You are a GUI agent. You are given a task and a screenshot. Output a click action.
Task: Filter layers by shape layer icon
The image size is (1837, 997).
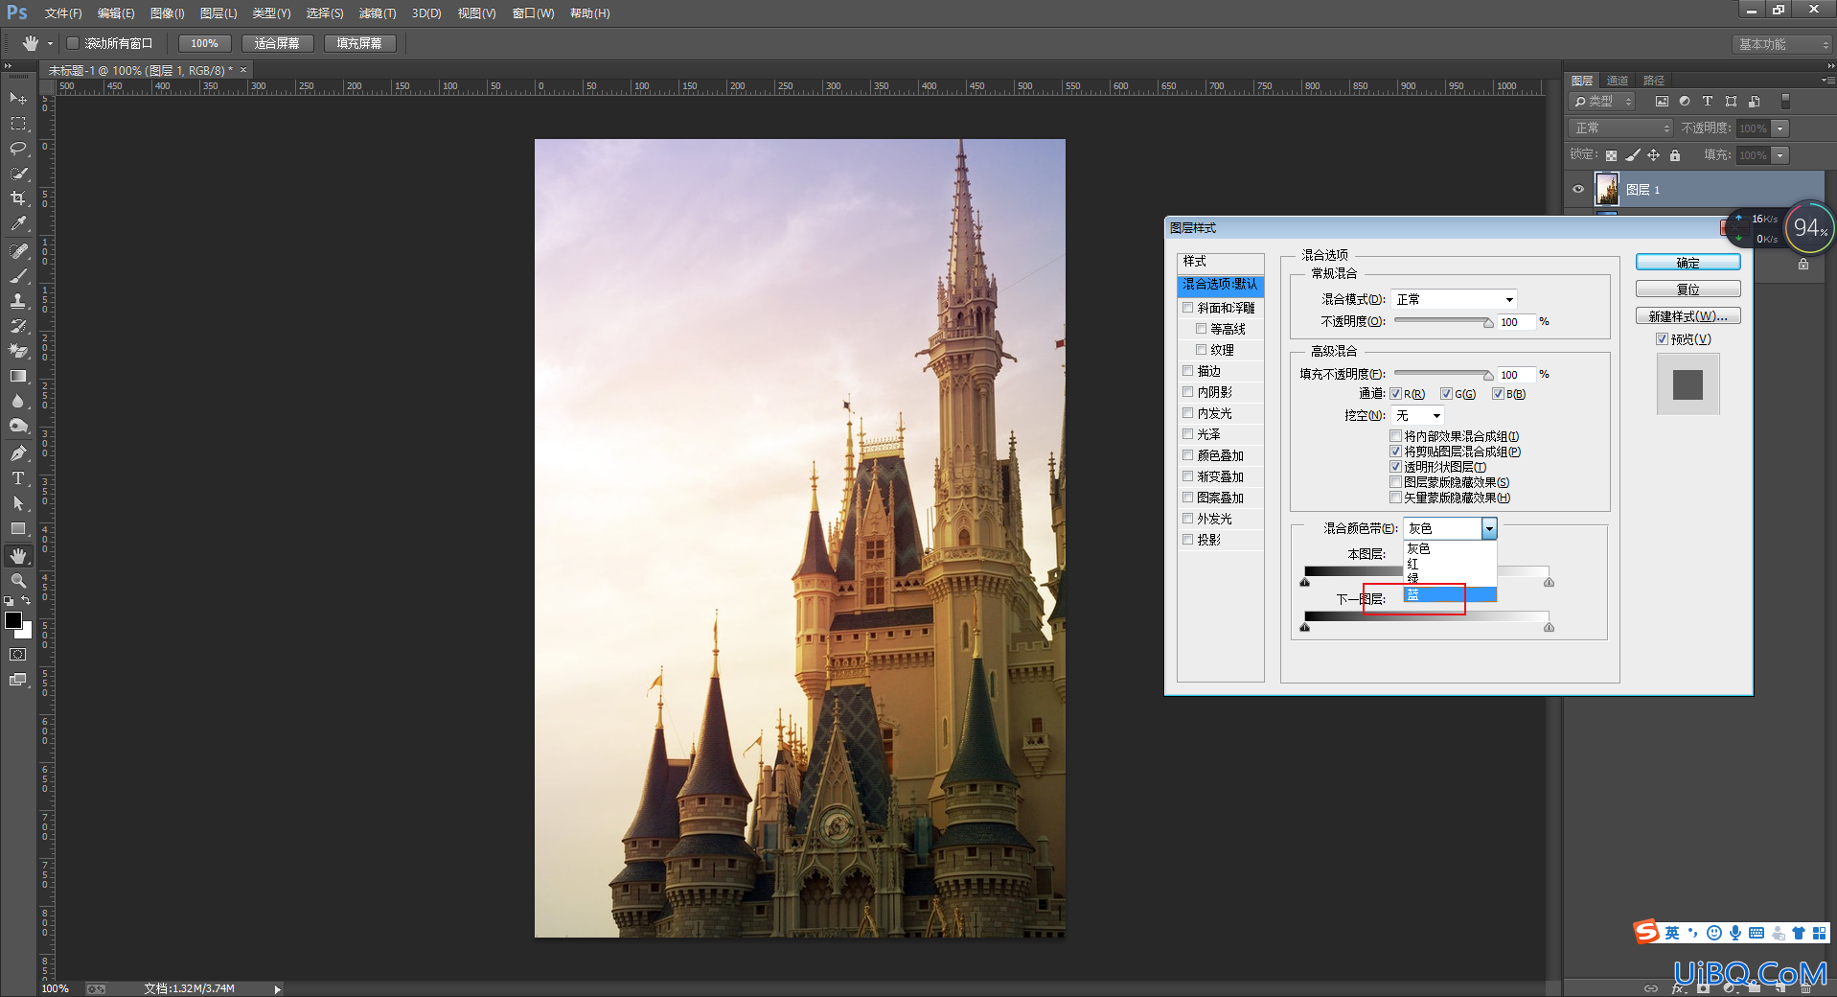click(x=1731, y=102)
